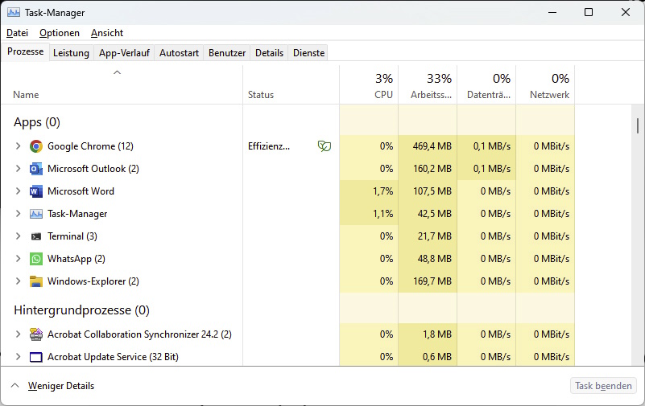Switch to the App-Verlauf tab
This screenshot has width=645, height=406.
click(124, 53)
